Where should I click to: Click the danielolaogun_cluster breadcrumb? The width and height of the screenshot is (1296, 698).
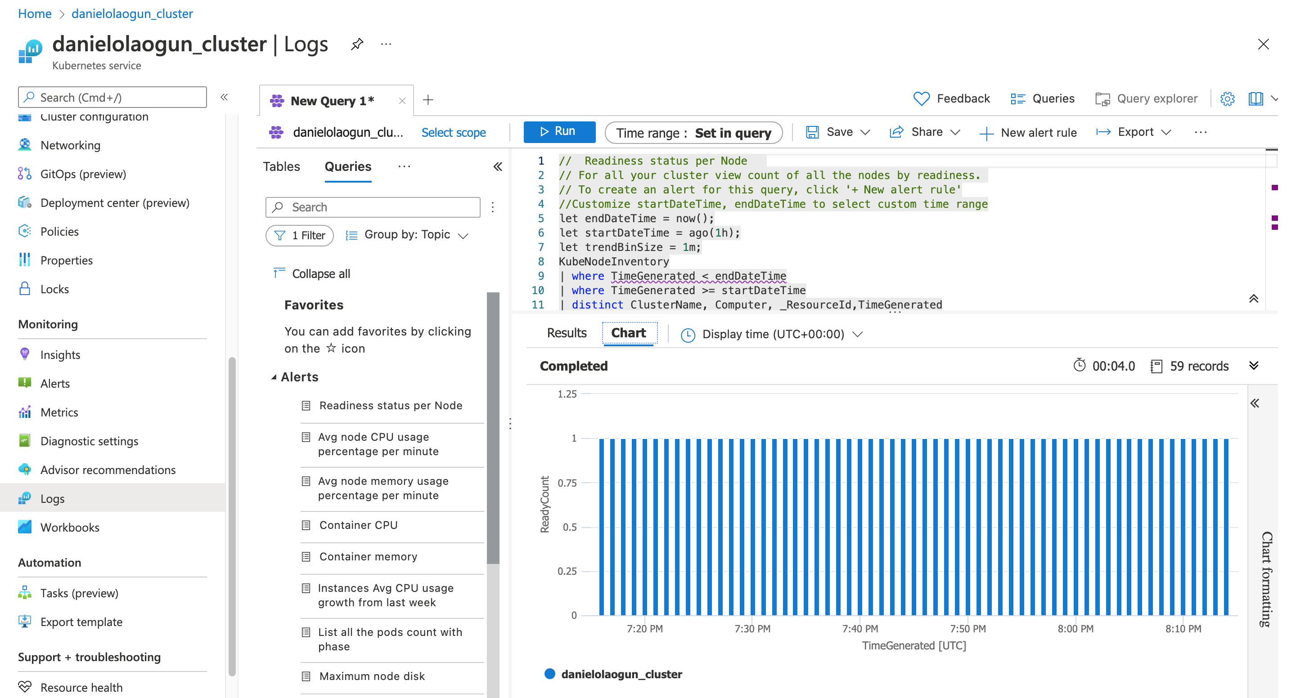click(132, 13)
